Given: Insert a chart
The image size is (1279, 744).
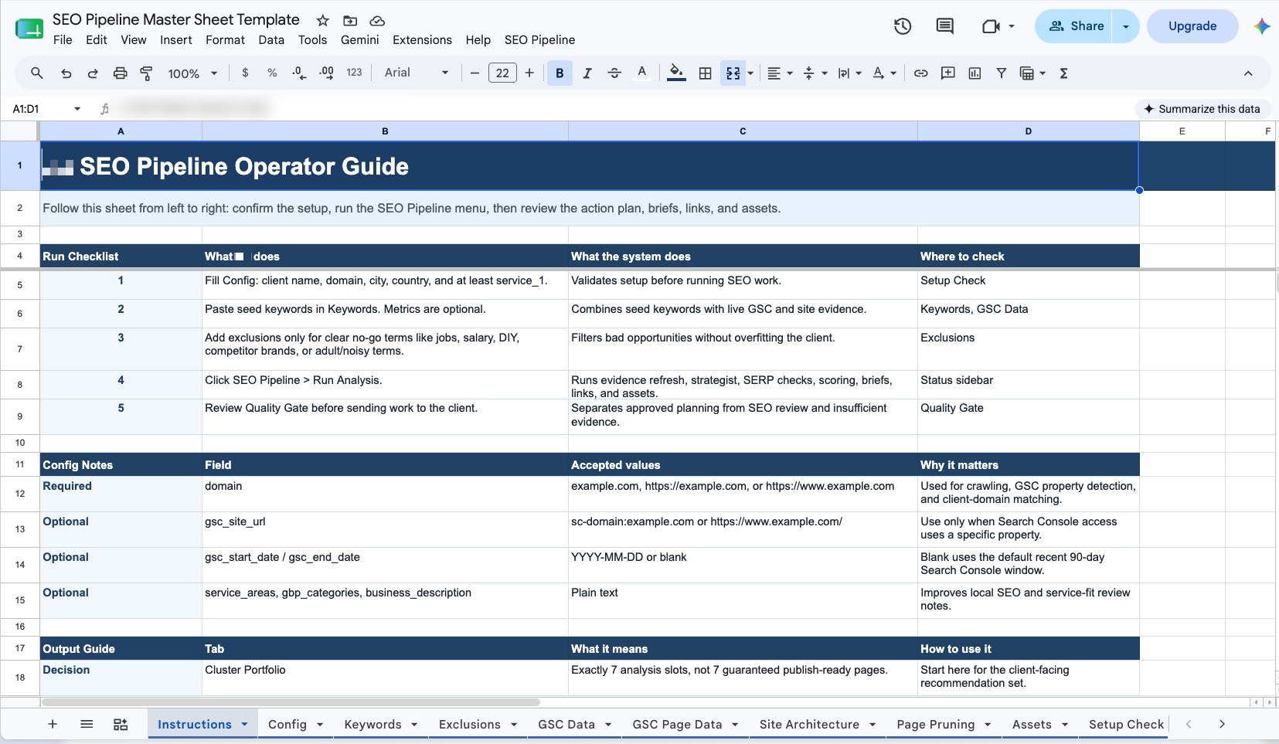Looking at the screenshot, I should click(x=975, y=73).
